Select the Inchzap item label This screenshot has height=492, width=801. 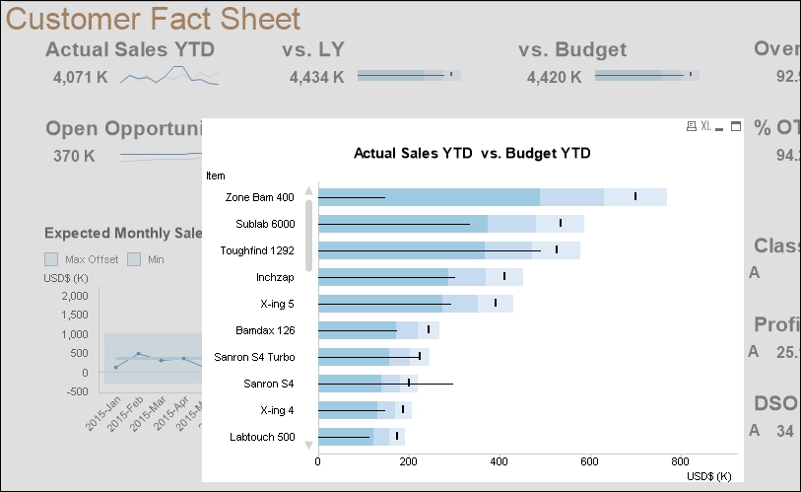tap(275, 277)
